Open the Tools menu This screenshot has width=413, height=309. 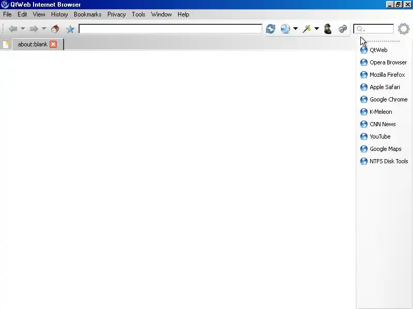(x=138, y=14)
